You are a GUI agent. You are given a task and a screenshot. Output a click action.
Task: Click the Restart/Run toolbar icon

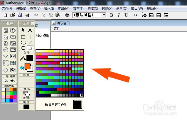[x=135, y=15]
